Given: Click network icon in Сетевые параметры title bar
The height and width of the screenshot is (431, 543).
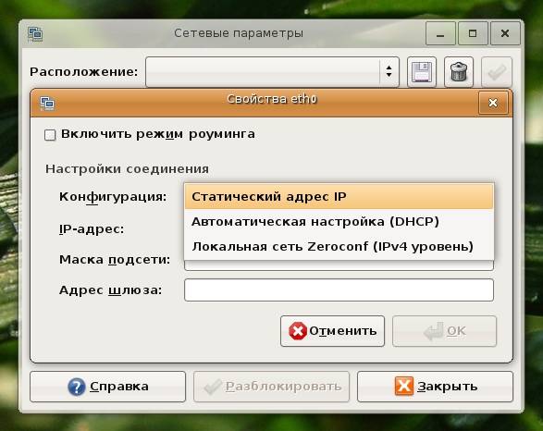Looking at the screenshot, I should click(x=35, y=34).
